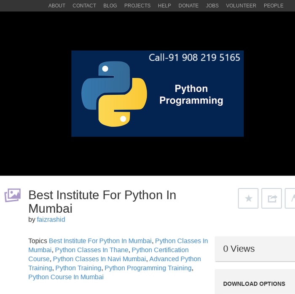Click the DOWNLOAD OPTIONS heading
The height and width of the screenshot is (294, 295).
[x=254, y=283]
